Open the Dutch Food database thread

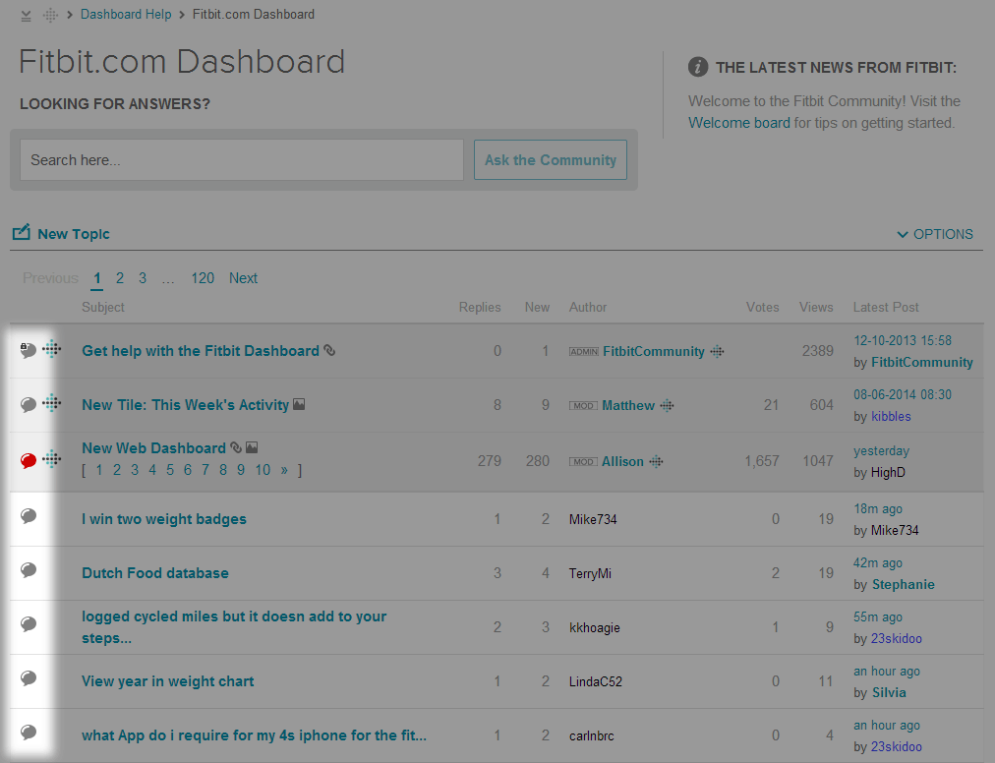click(154, 572)
